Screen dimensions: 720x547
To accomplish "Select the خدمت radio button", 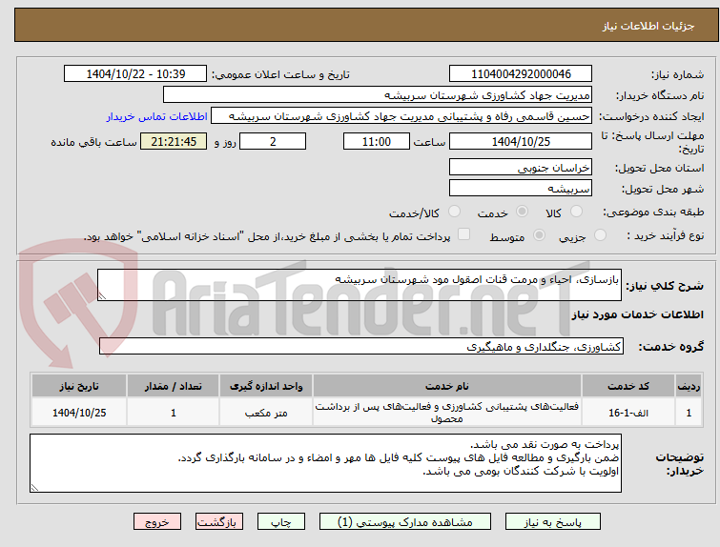I will (522, 212).
